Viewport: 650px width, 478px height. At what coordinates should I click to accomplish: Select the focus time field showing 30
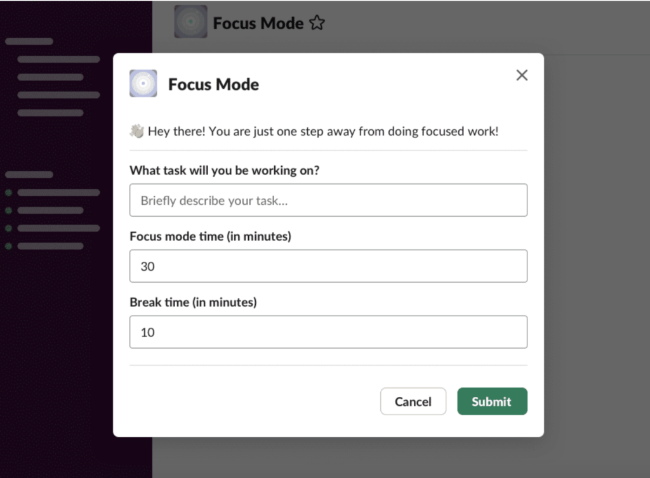(328, 266)
